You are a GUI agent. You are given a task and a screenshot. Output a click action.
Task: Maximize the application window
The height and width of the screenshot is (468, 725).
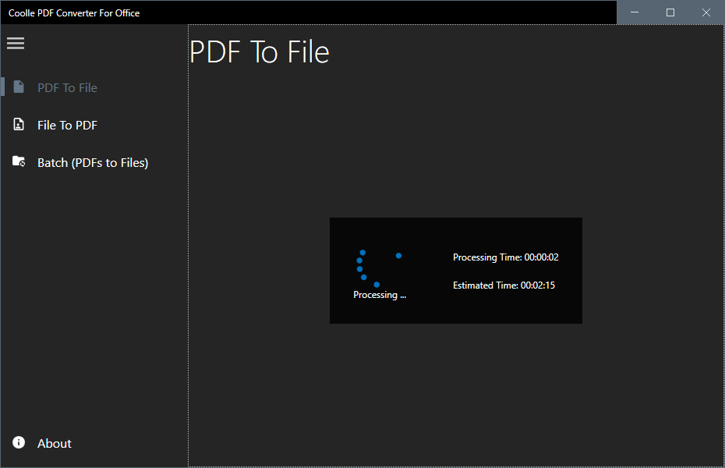(x=670, y=12)
